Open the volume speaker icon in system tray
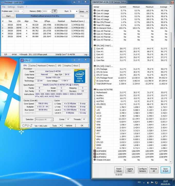 [x=148, y=183]
